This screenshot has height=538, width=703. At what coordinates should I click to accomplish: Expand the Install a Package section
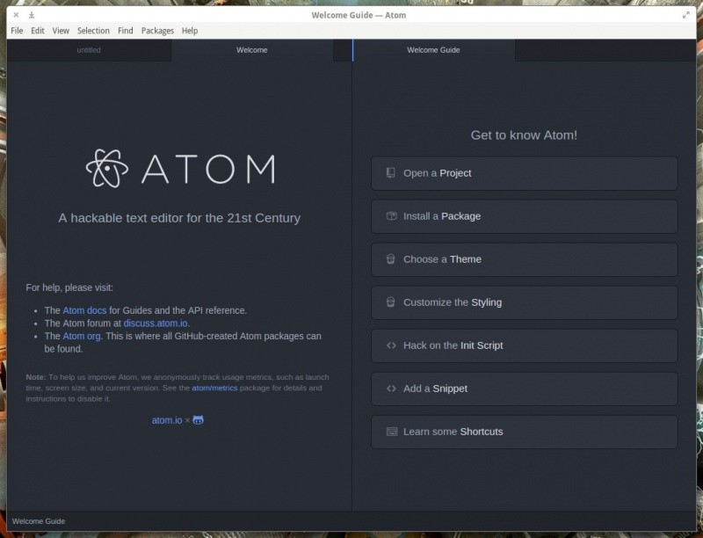point(524,216)
